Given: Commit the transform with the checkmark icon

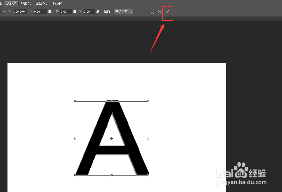Looking at the screenshot, I should (167, 11).
